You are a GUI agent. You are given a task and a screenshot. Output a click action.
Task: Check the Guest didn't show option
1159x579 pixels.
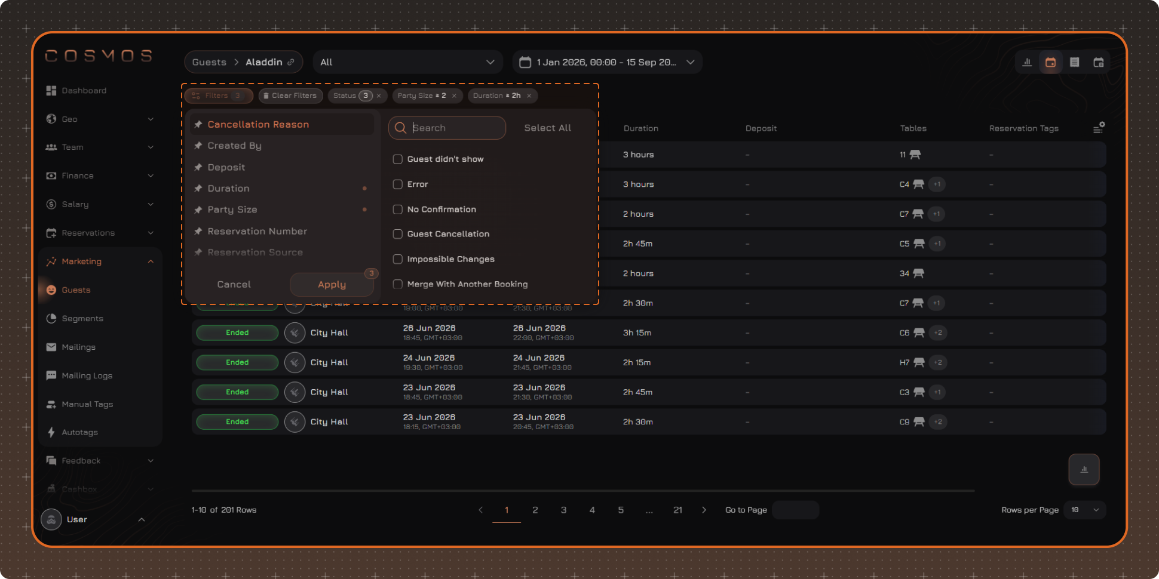pos(397,159)
